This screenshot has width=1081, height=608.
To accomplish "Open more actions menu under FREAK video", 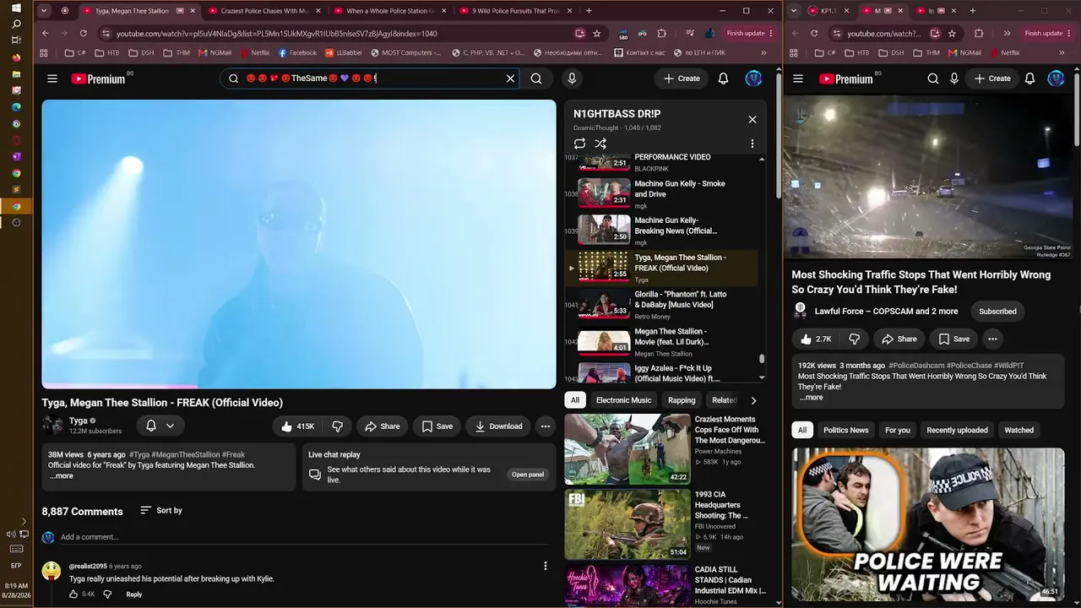I will [546, 426].
